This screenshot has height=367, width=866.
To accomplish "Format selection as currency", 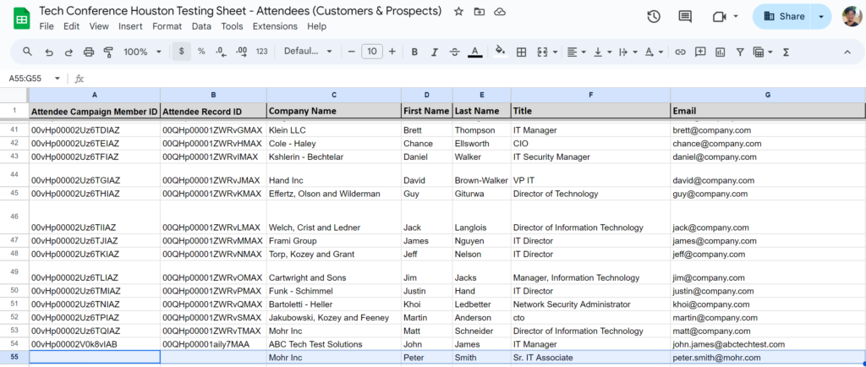I will coord(182,52).
